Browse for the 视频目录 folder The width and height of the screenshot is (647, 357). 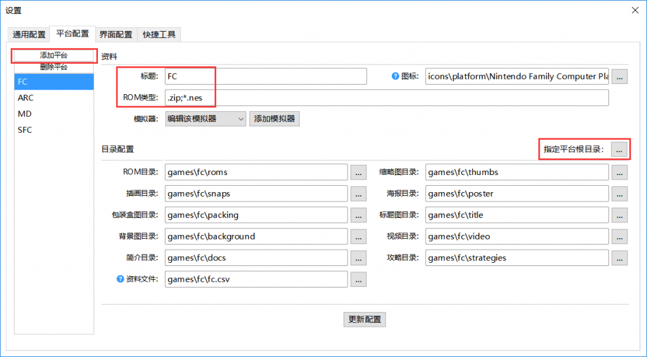[x=619, y=237]
